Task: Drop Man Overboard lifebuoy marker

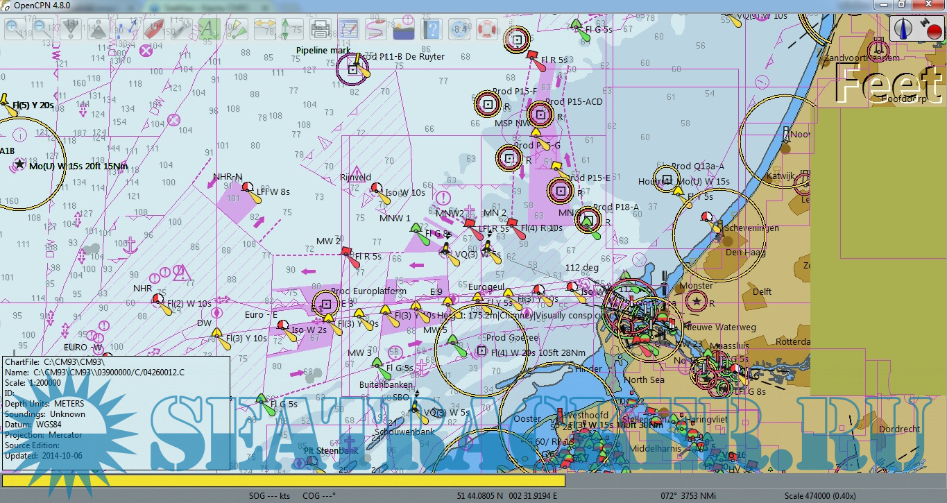Action: pyautogui.click(x=487, y=30)
